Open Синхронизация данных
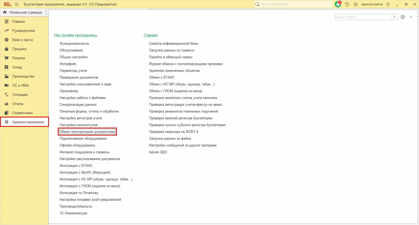Screen dimensions: 419x225 pos(78,104)
